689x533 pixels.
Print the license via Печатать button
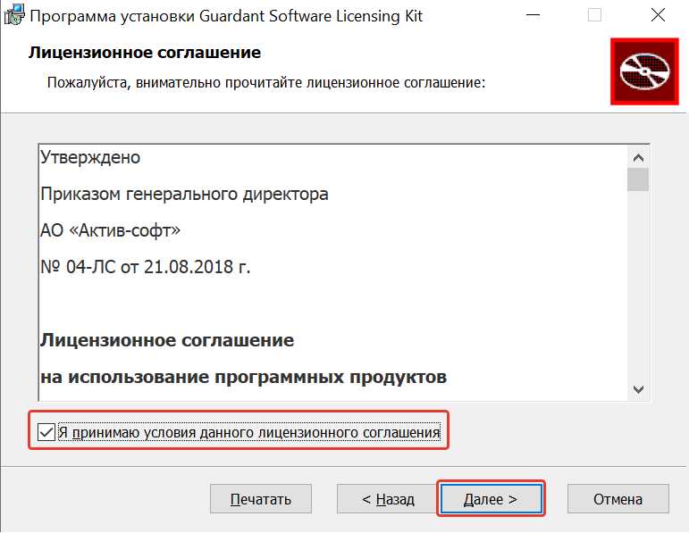tap(261, 499)
